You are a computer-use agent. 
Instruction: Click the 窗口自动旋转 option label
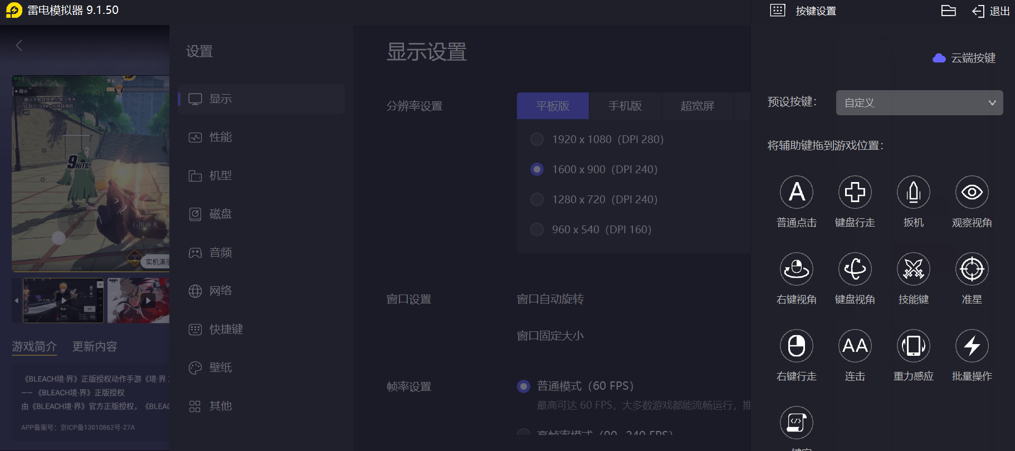[x=550, y=300]
